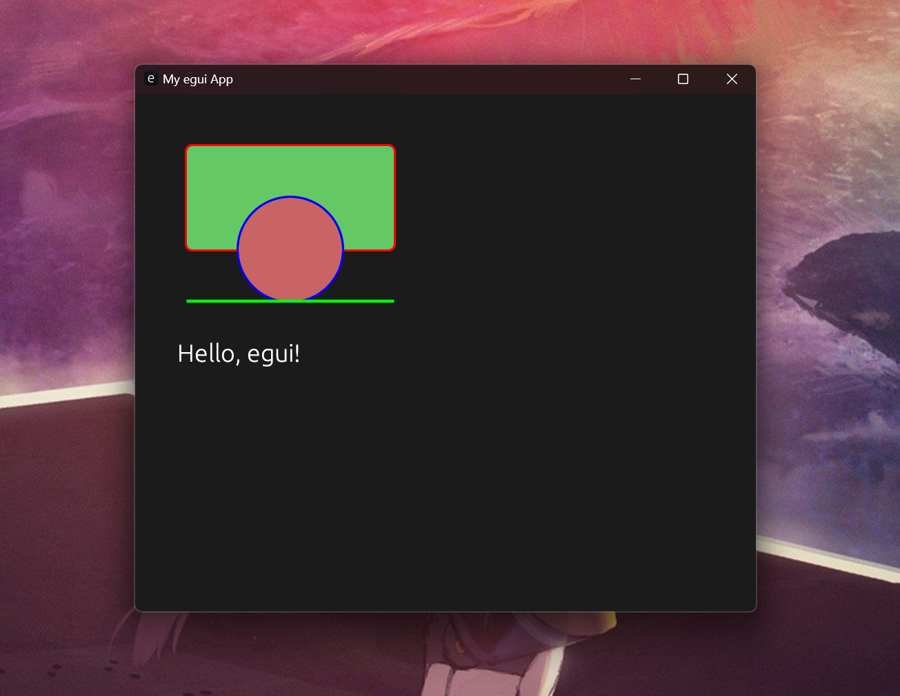
Task: Click the maximize button
Action: pyautogui.click(x=683, y=79)
